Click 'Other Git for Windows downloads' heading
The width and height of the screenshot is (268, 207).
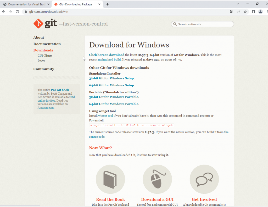click(x=119, y=68)
